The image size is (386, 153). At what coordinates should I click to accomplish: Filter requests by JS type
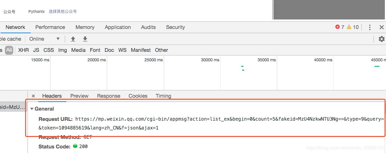(36, 50)
